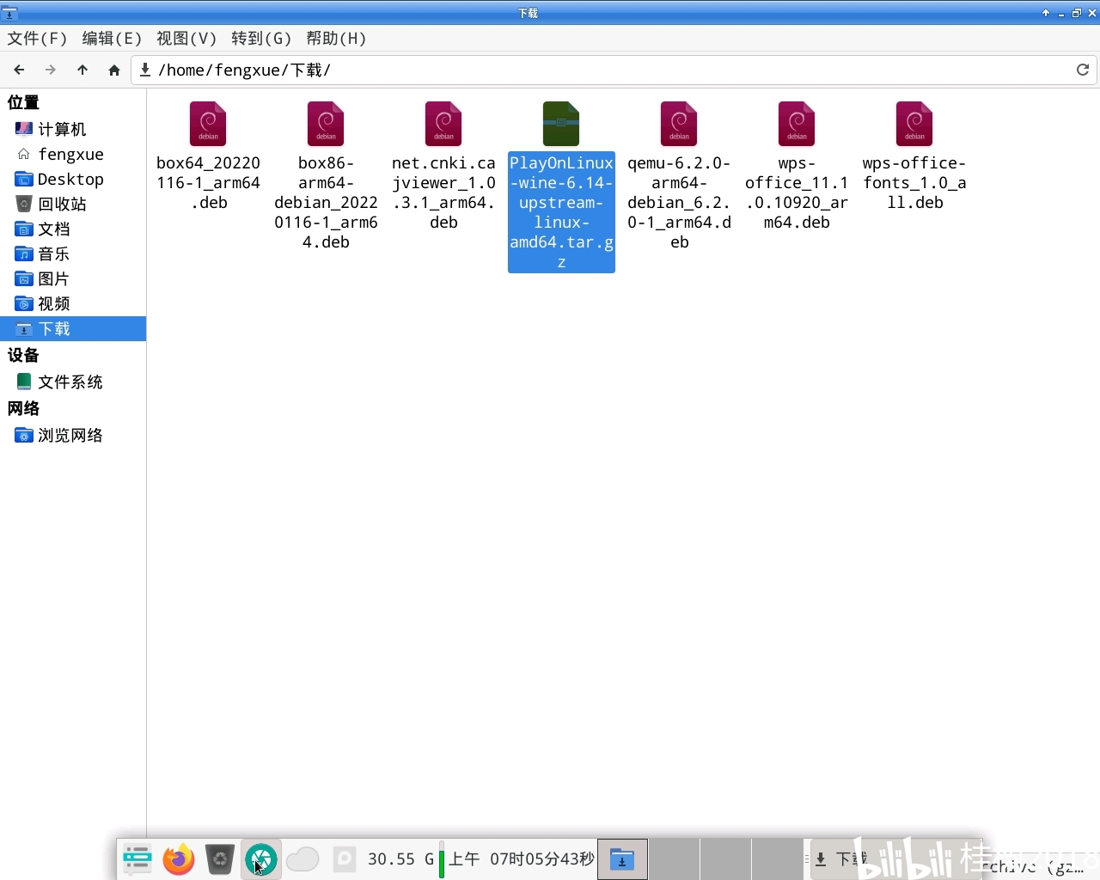This screenshot has height=880, width=1100.
Task: Click the PlayOnLinux-wine-6.14 tar.gz file name
Action: tap(561, 212)
